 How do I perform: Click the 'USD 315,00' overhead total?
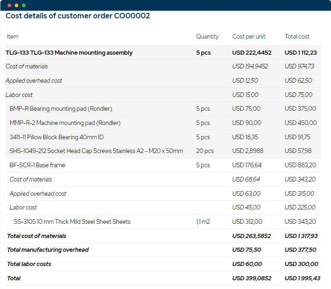click(299, 193)
